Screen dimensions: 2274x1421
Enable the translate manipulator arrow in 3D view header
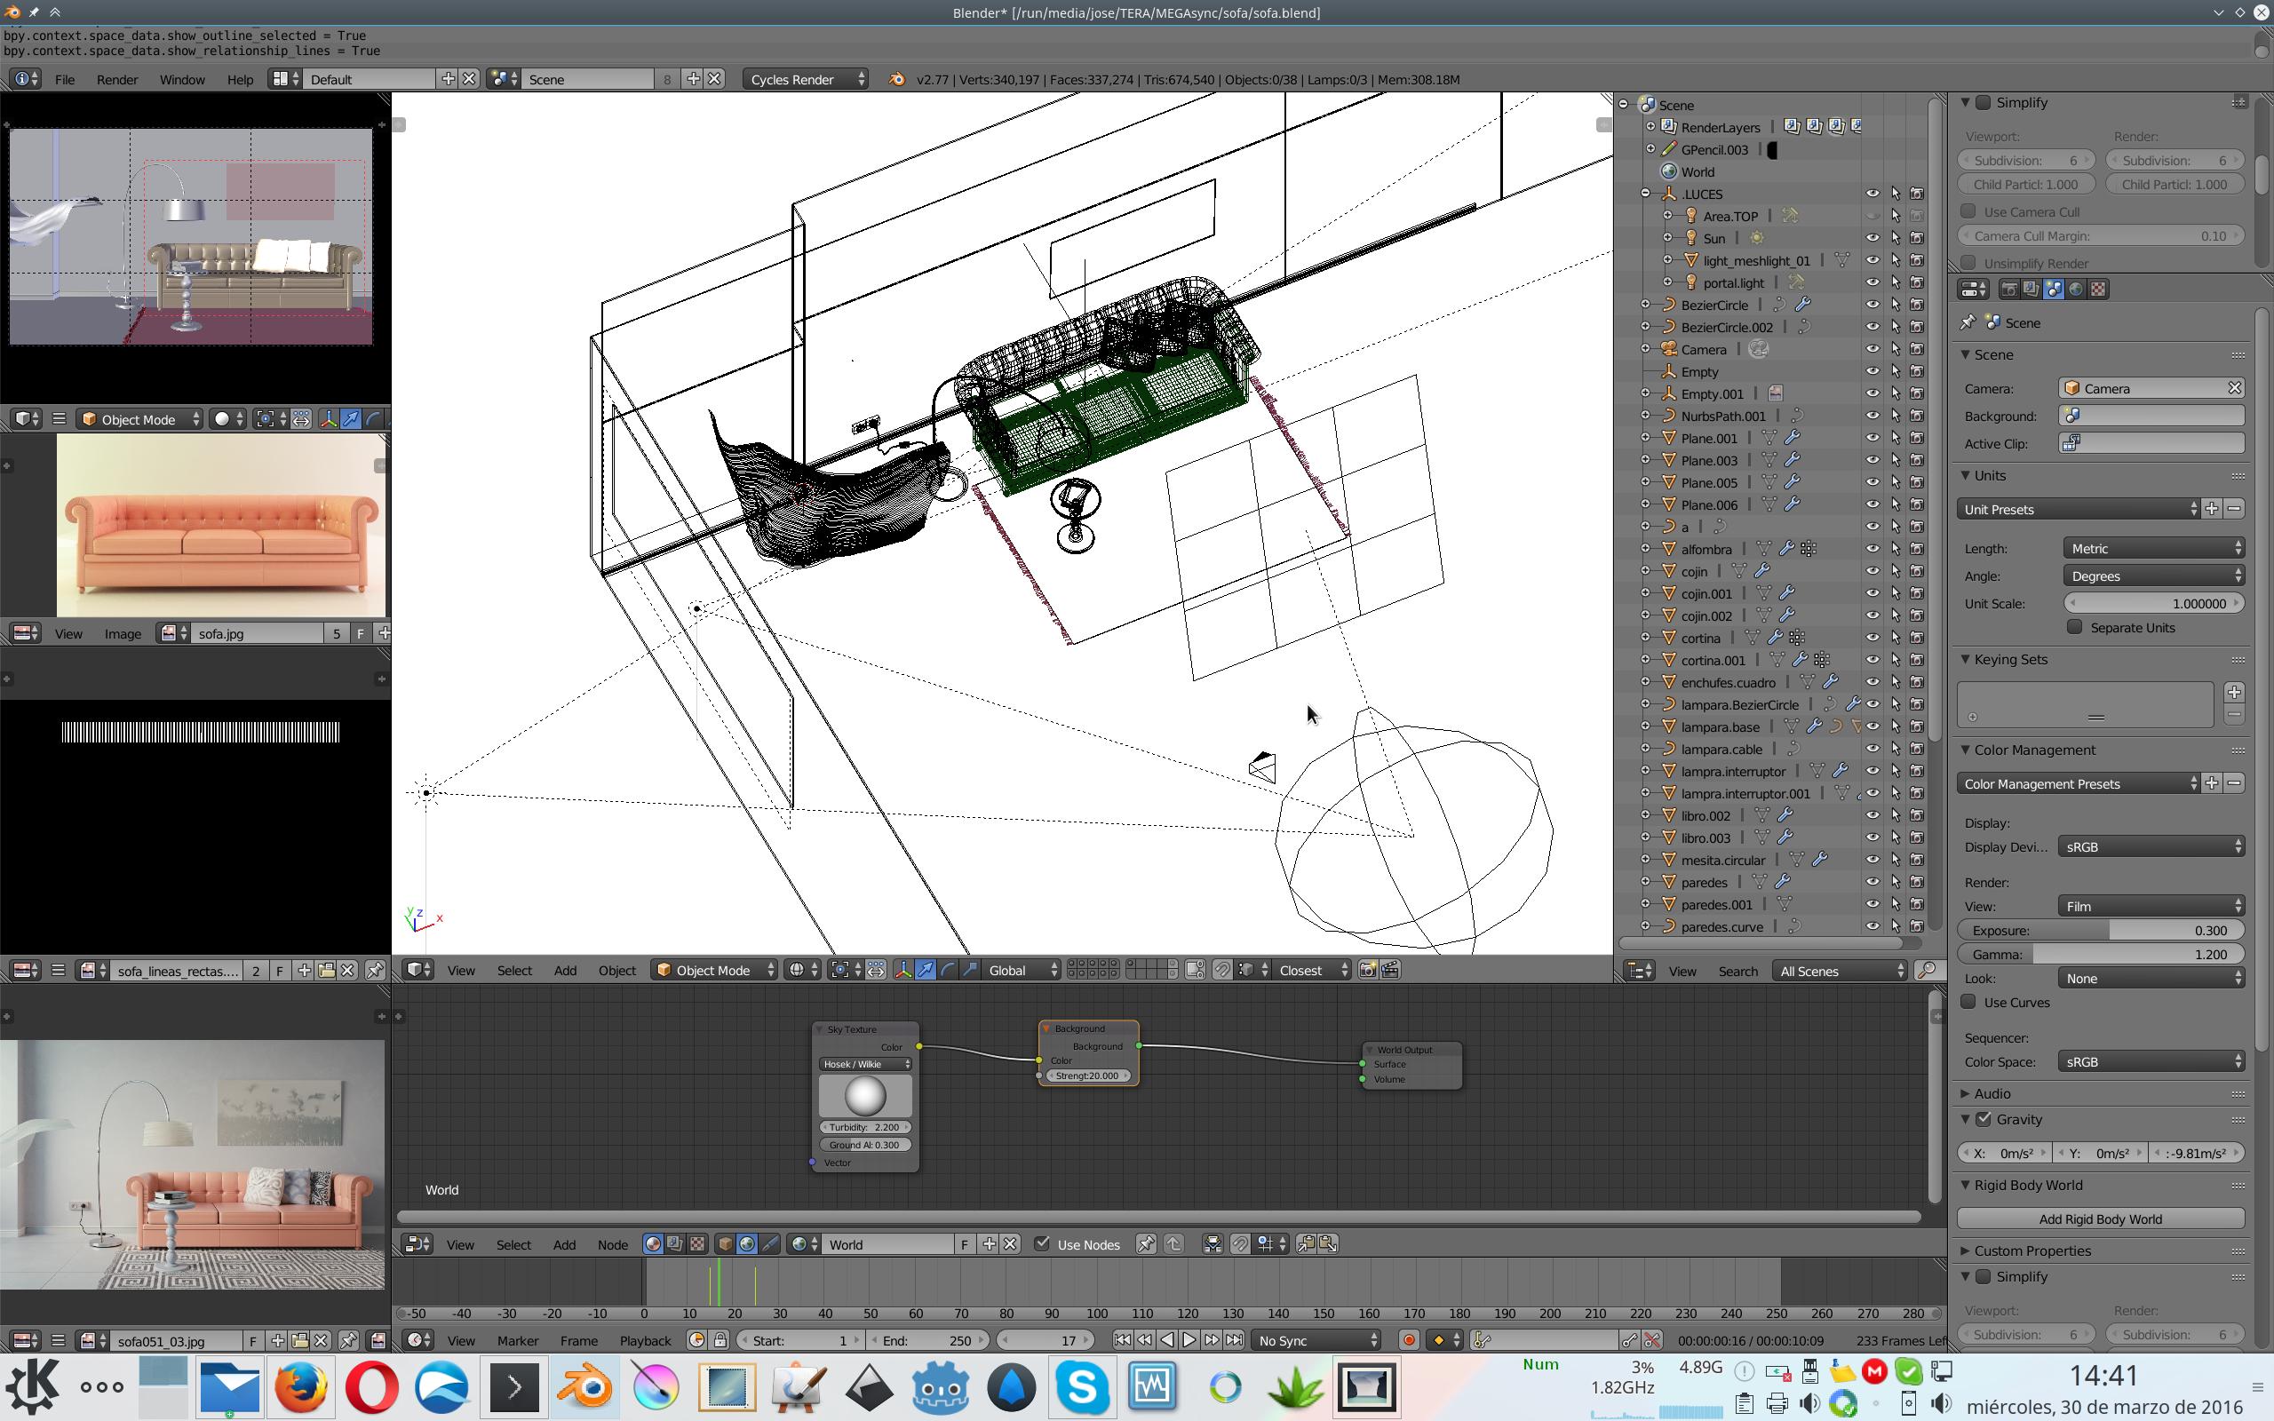click(x=925, y=970)
